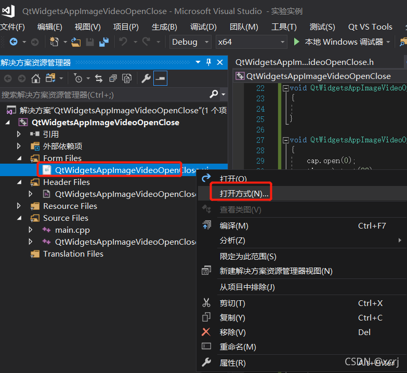Choose 剪切(T) in the context menu
Screen dimensions: 407x373
pos(303,303)
